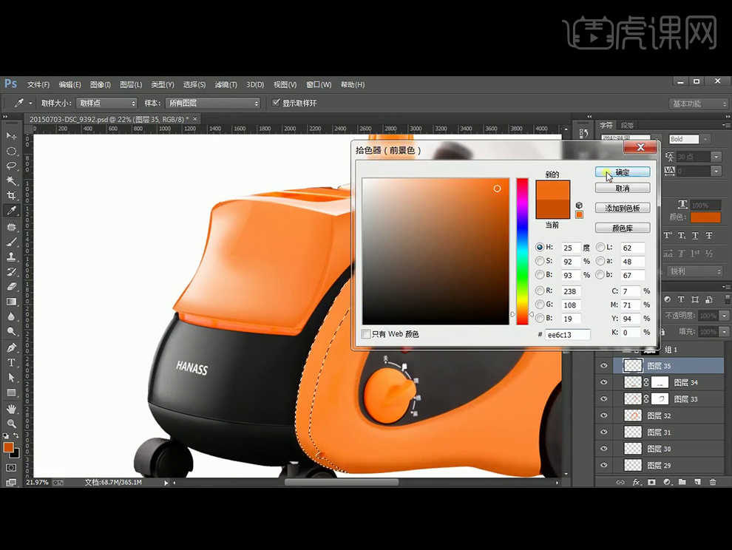Click the hex color field ee6c13
Viewport: 732px width, 550px height.
(x=568, y=335)
